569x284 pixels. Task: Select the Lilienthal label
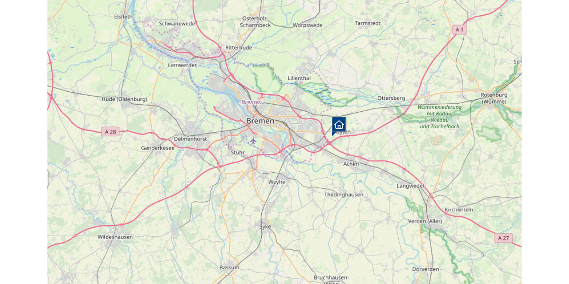pyautogui.click(x=299, y=78)
